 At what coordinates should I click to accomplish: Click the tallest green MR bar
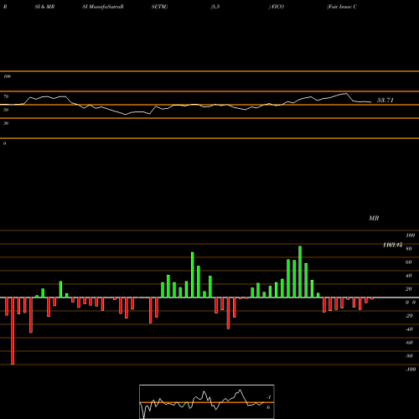pyautogui.click(x=300, y=272)
